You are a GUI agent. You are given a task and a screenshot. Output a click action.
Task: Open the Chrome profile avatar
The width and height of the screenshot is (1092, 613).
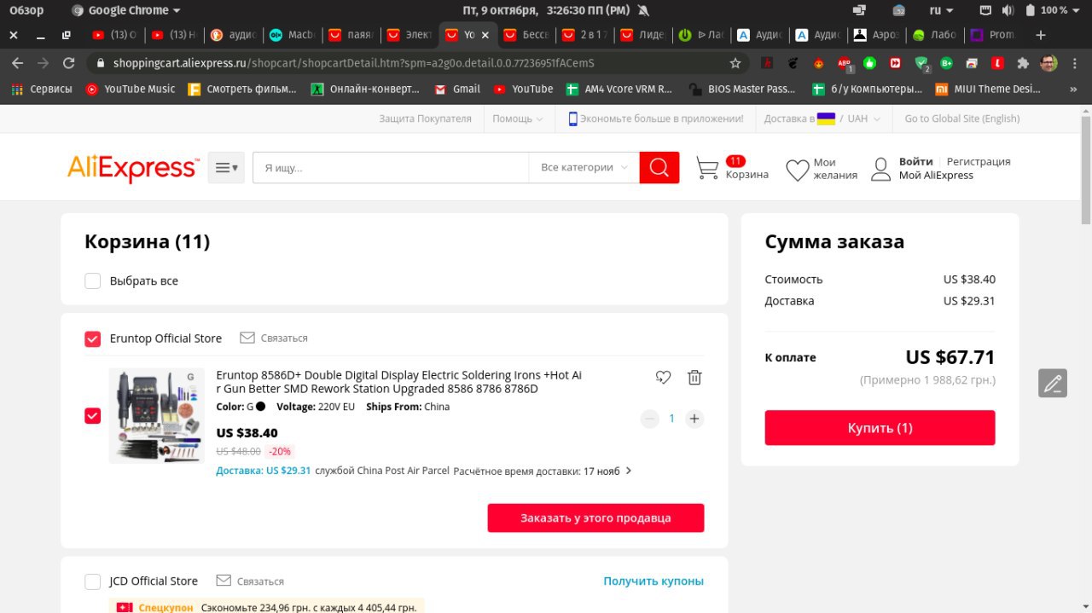tap(1048, 63)
